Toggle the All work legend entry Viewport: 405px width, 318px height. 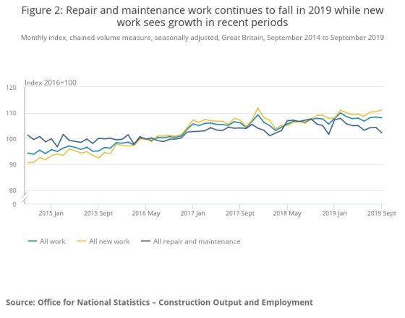(47, 241)
